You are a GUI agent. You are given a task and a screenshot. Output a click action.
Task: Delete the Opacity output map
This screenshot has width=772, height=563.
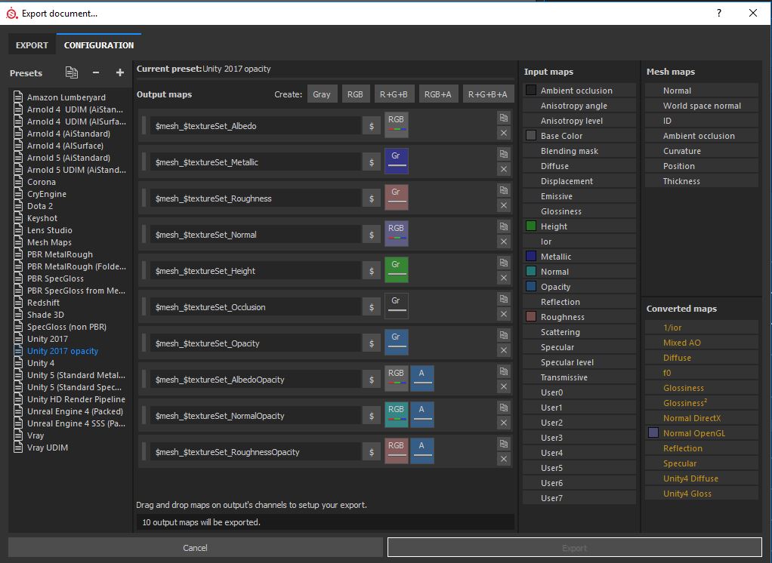click(504, 350)
